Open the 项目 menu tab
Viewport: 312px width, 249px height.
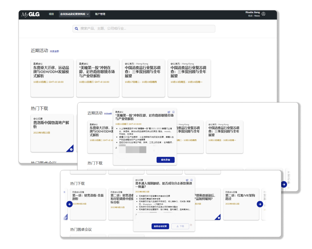pos(51,14)
